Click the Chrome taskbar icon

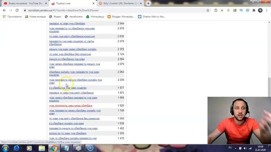(x=54, y=148)
